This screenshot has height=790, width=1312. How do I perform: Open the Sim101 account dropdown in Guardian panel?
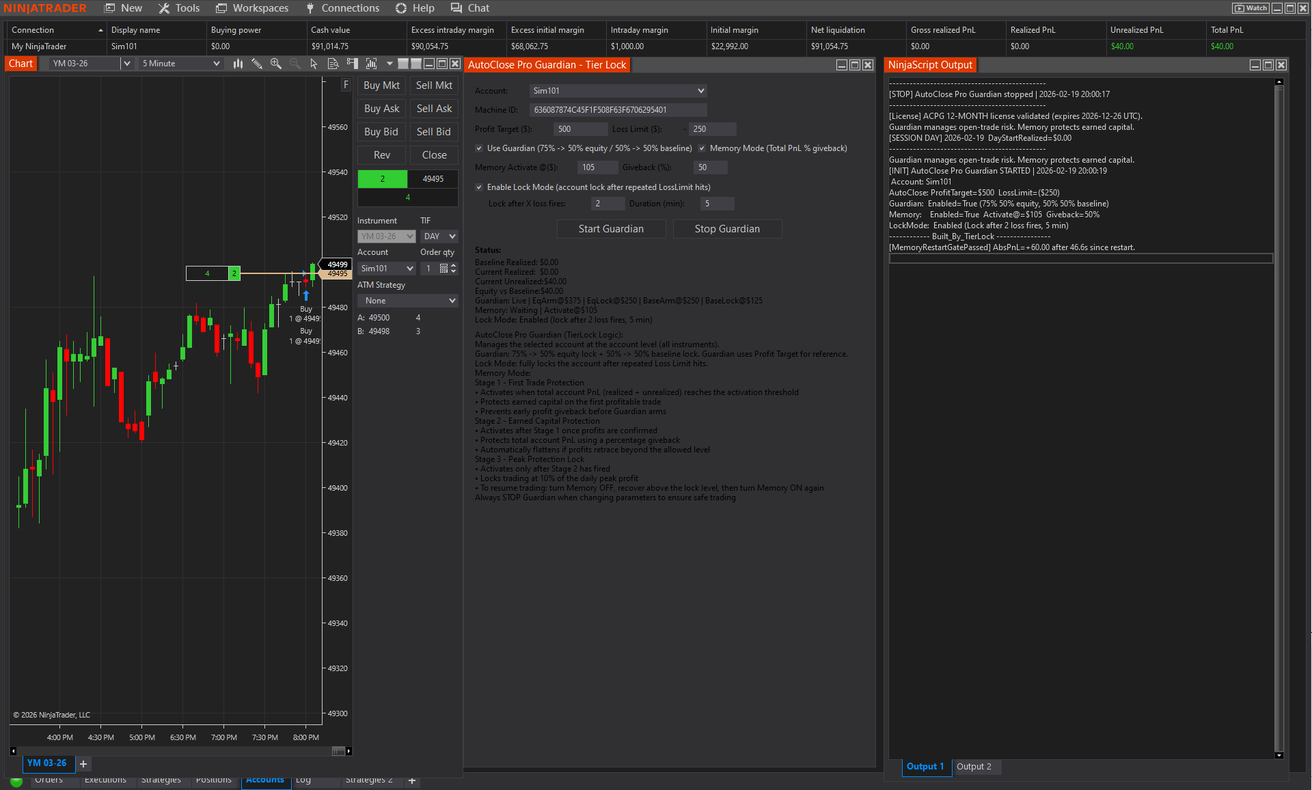click(x=617, y=90)
